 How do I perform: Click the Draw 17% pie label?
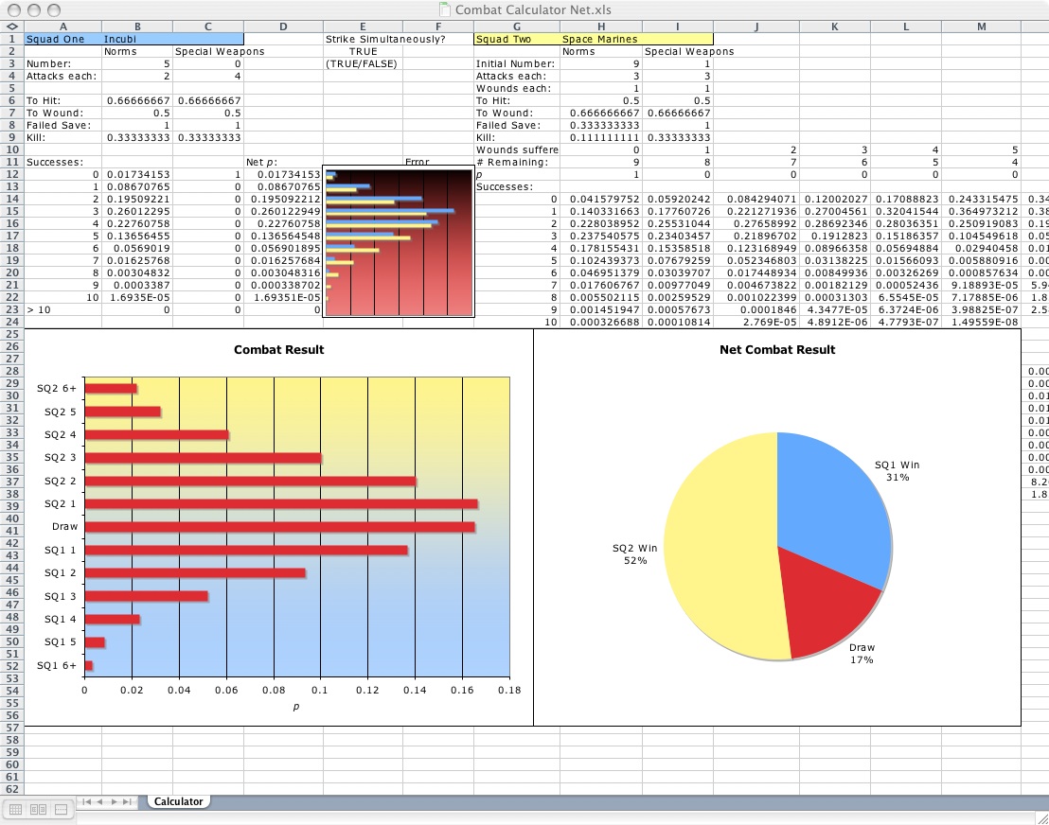point(862,653)
